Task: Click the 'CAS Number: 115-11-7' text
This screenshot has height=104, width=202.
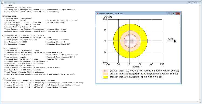Action: (x=15, y=20)
